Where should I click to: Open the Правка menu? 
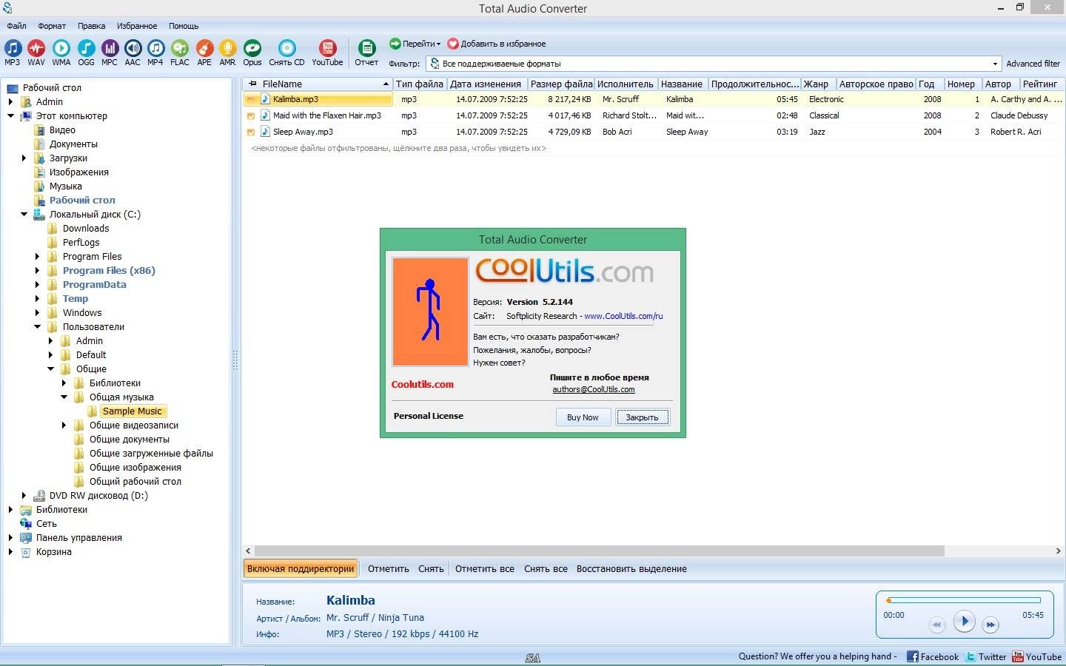pyautogui.click(x=91, y=26)
